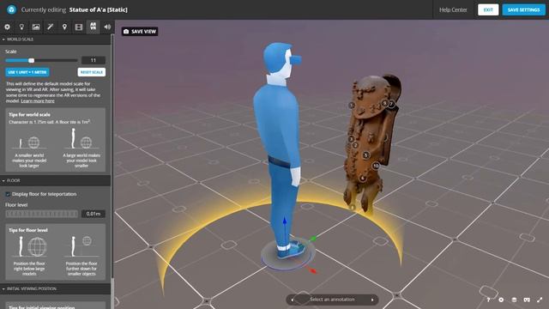
Task: Select annotation marker 2 on statue
Action: click(x=355, y=145)
